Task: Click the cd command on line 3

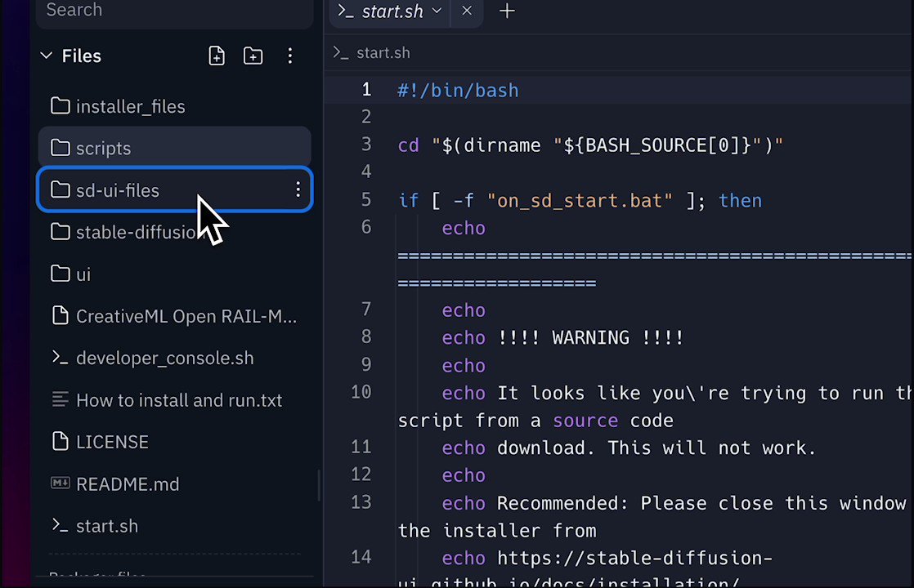Action: click(x=408, y=145)
